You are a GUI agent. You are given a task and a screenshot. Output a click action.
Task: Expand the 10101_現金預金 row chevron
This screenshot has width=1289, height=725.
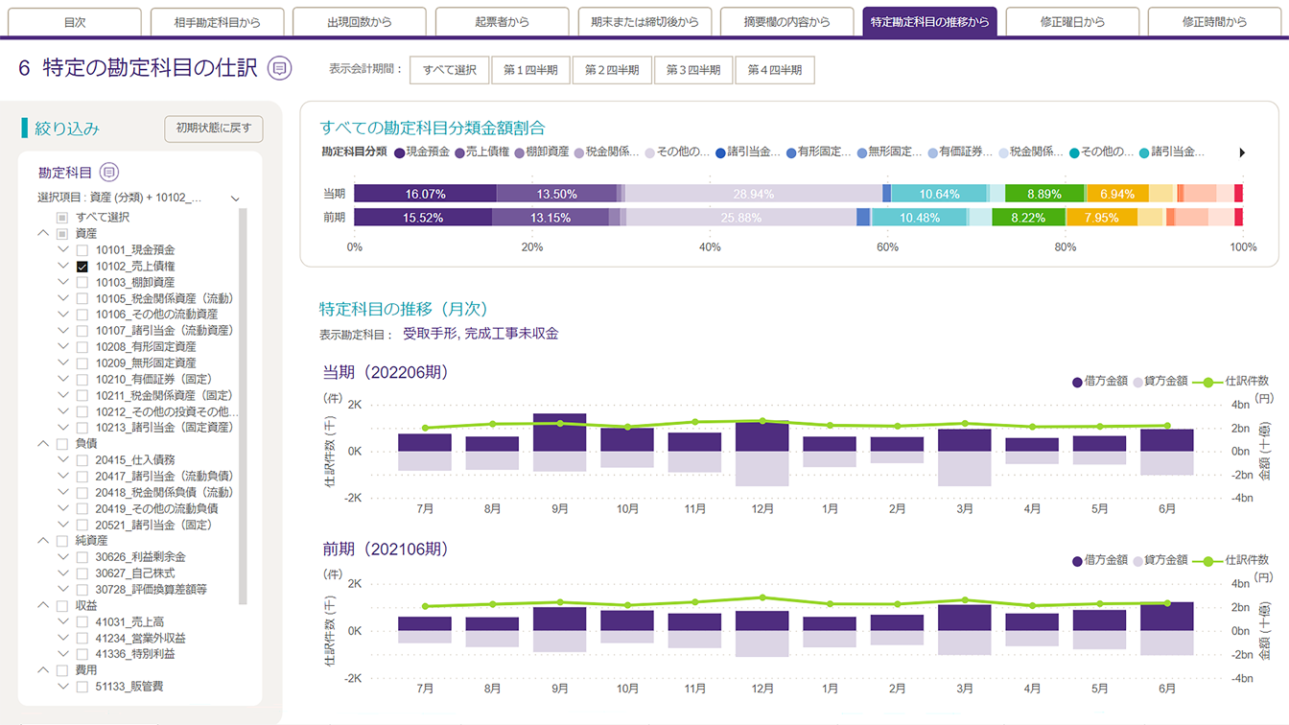coord(63,250)
